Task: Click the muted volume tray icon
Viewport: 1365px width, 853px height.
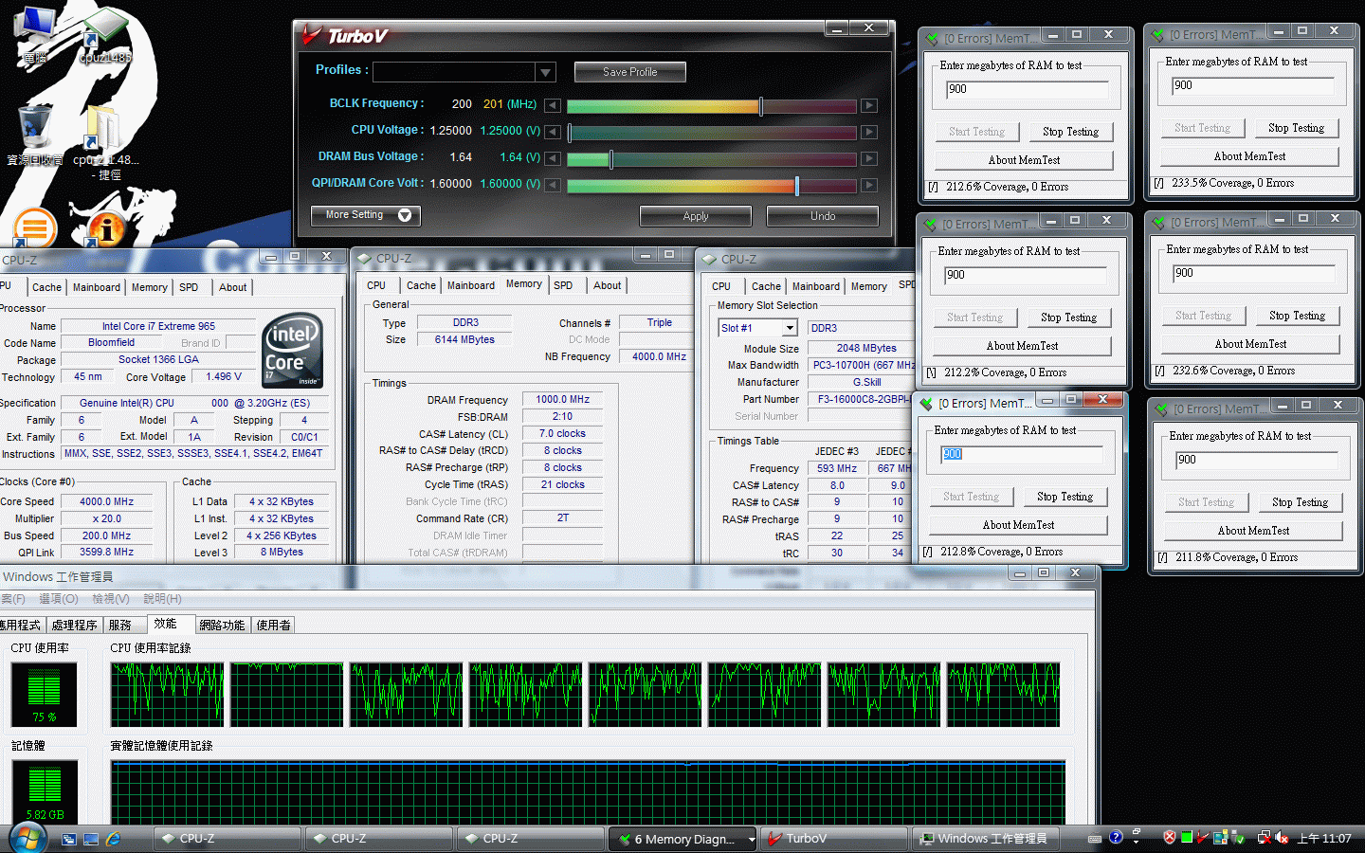Action: click(1282, 838)
